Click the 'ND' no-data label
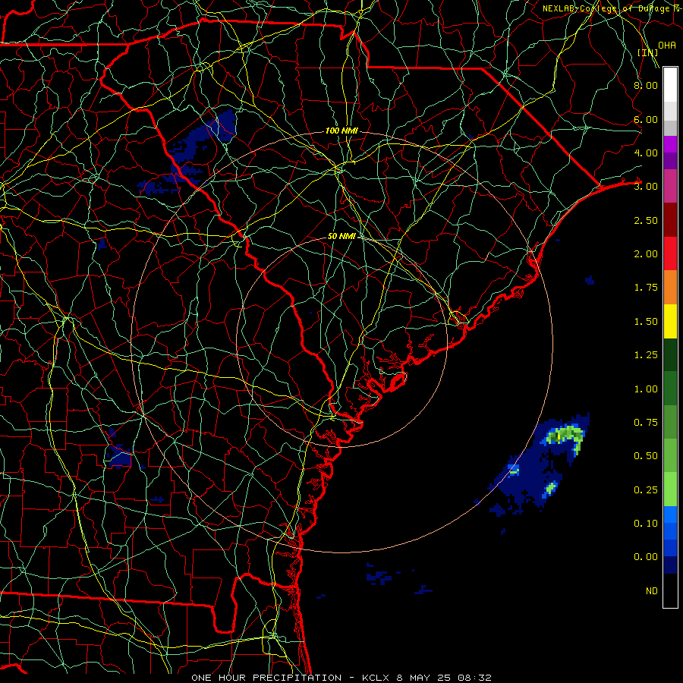This screenshot has height=683, width=683. (x=652, y=591)
